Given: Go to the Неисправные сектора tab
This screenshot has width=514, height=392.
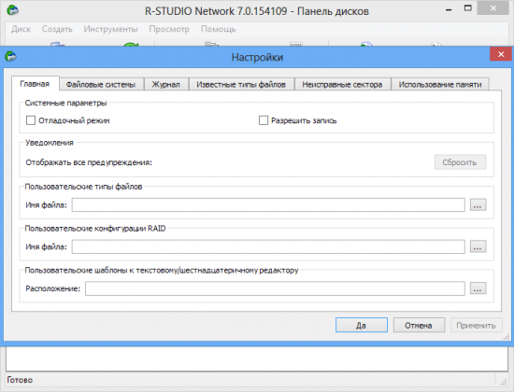Looking at the screenshot, I should [x=343, y=85].
